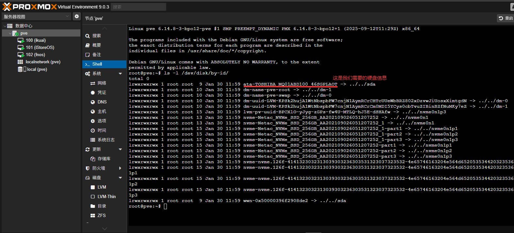The height and width of the screenshot is (233, 514).
Task: Open the DNS globe icon entry
Action: pos(93,102)
